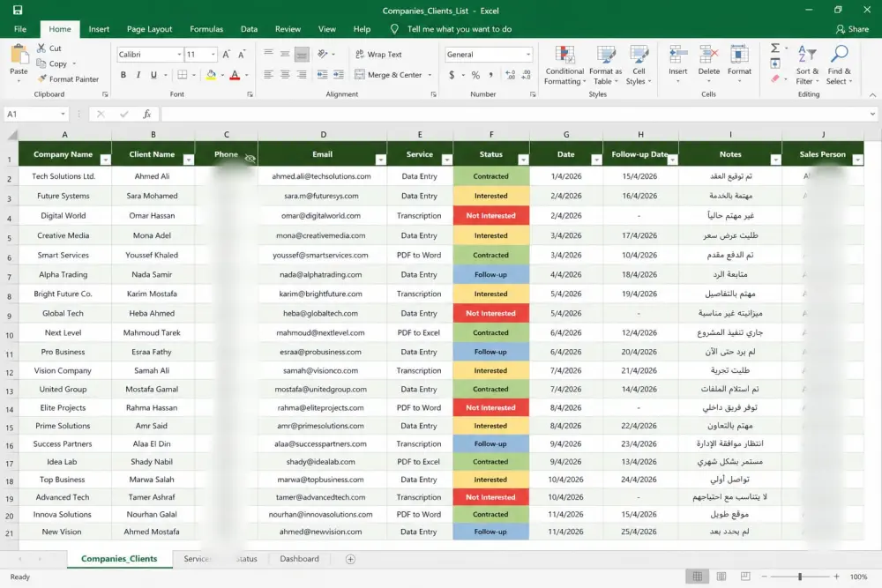
Task: Click Increase Decimal icon
Action: 510,75
